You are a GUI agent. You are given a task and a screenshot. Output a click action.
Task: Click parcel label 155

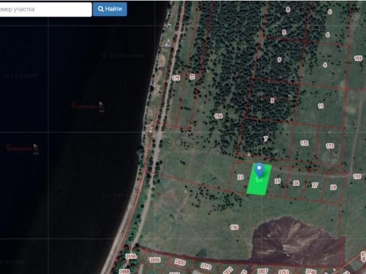tap(358, 58)
